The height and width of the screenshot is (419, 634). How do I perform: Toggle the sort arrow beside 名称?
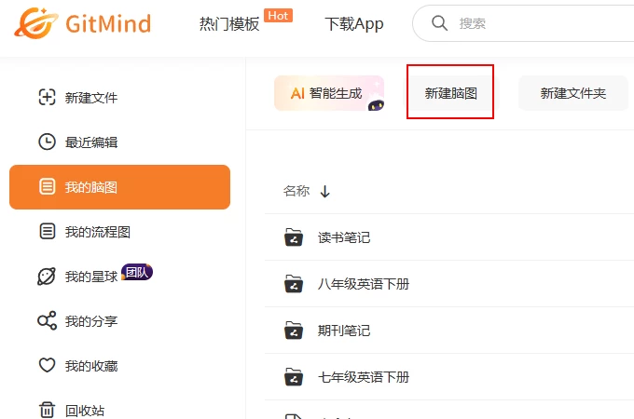pyautogui.click(x=325, y=191)
